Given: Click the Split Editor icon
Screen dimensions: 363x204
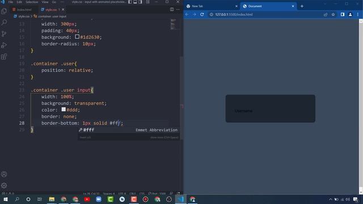Looking at the screenshot, I should pos(172,10).
